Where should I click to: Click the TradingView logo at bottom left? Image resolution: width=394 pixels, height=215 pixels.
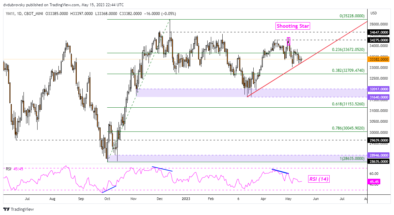point(19,209)
